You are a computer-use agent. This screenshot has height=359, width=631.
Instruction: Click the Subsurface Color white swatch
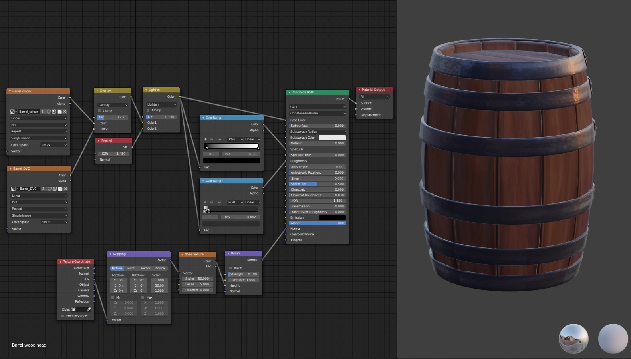(332, 138)
